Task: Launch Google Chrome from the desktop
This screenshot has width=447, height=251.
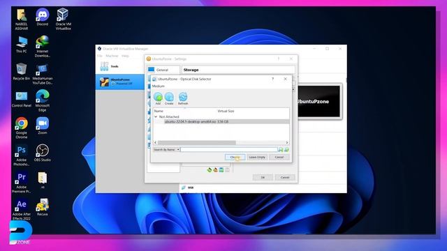Action: (x=22, y=128)
